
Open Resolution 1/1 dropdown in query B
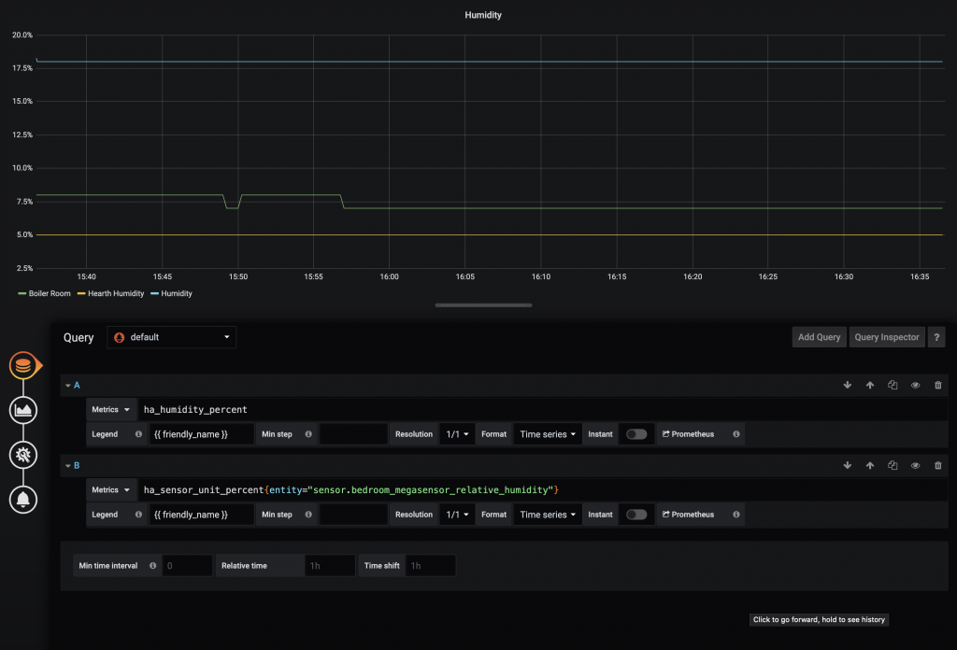click(x=457, y=515)
